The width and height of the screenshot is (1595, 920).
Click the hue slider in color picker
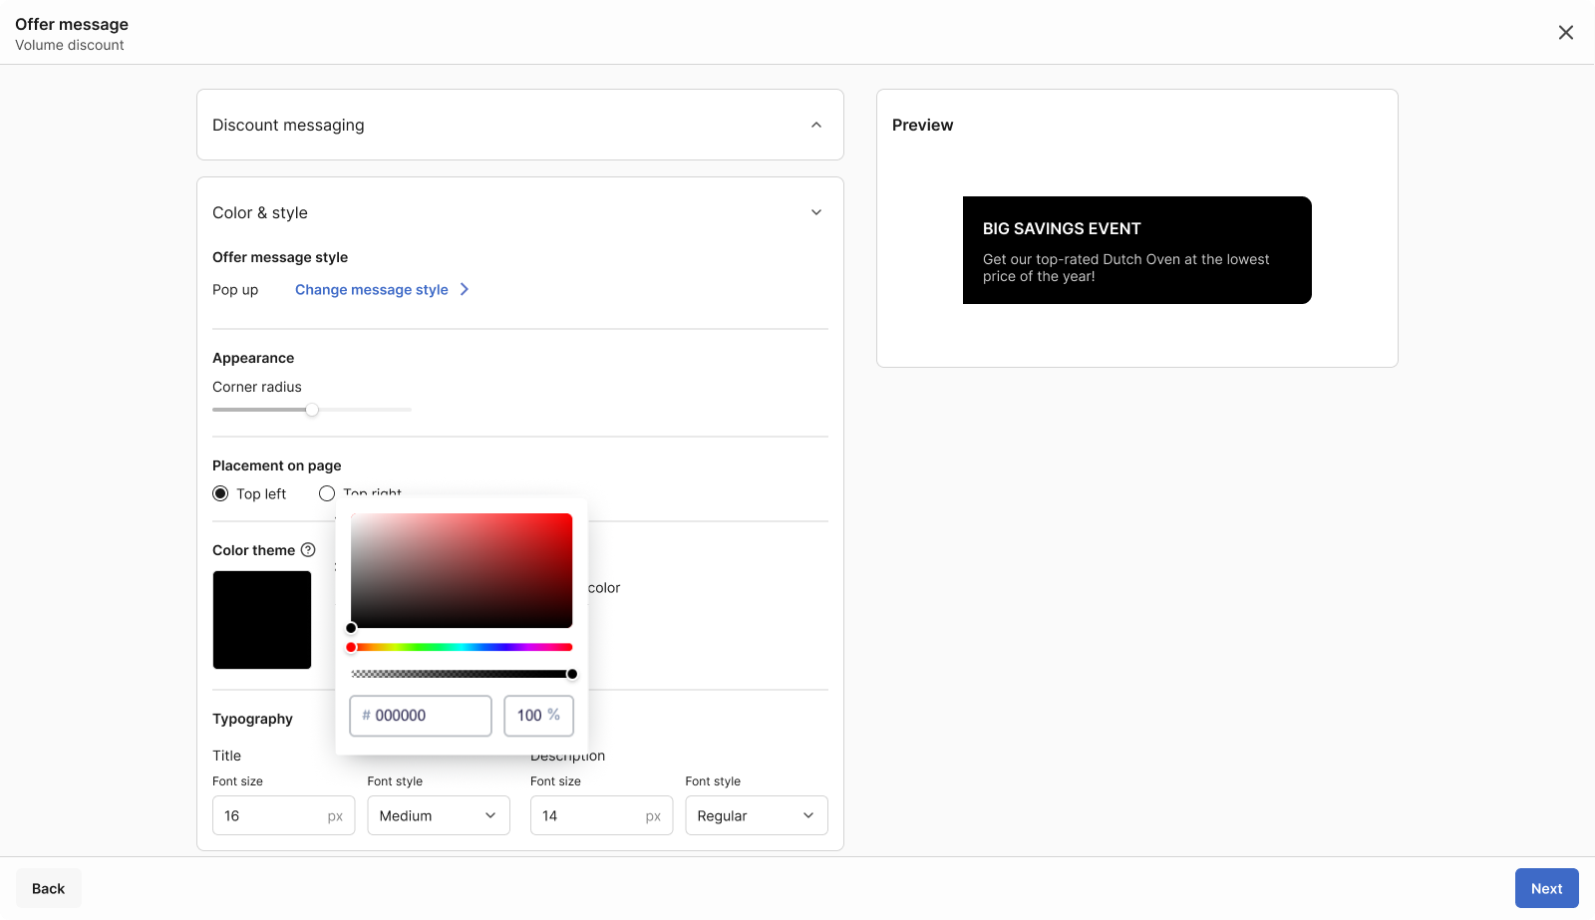click(x=462, y=648)
